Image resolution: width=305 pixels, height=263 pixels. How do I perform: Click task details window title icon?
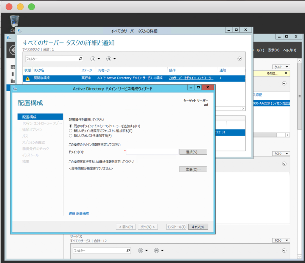point(20,31)
